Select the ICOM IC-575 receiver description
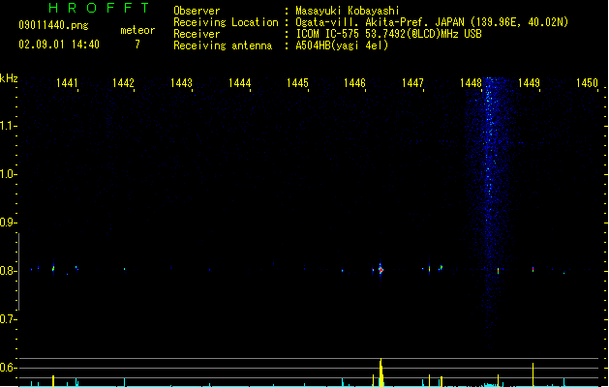This screenshot has width=609, height=387. [389, 34]
